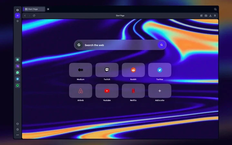This screenshot has height=145, width=232.
Task: Open sidebar setup three-dots menu
Action: (17, 135)
